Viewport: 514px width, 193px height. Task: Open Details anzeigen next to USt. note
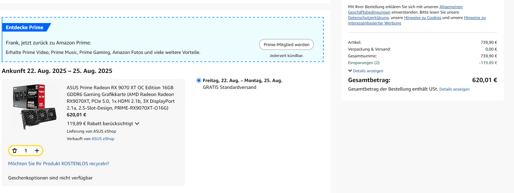454,89
